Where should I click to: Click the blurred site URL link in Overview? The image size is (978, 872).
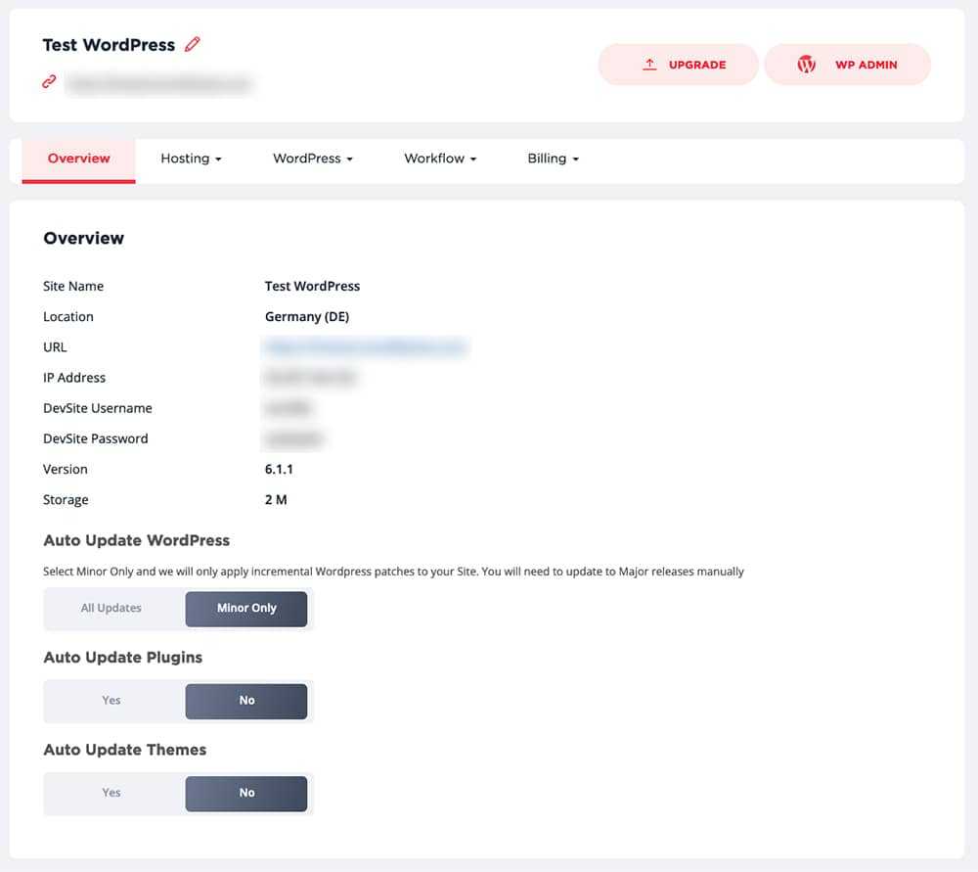point(366,346)
